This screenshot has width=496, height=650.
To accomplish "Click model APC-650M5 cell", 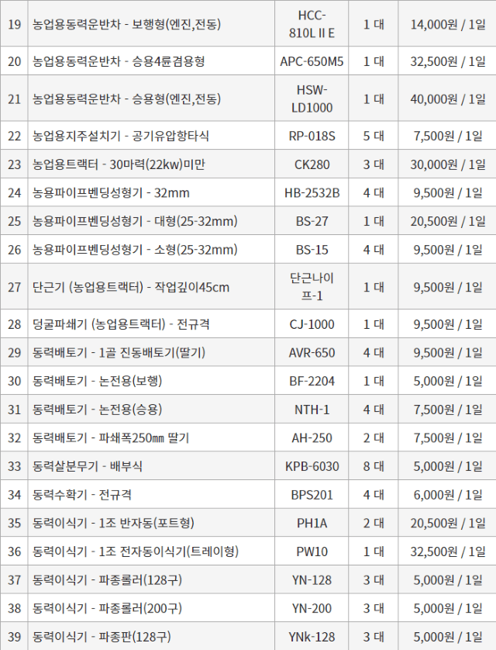I will click(312, 61).
